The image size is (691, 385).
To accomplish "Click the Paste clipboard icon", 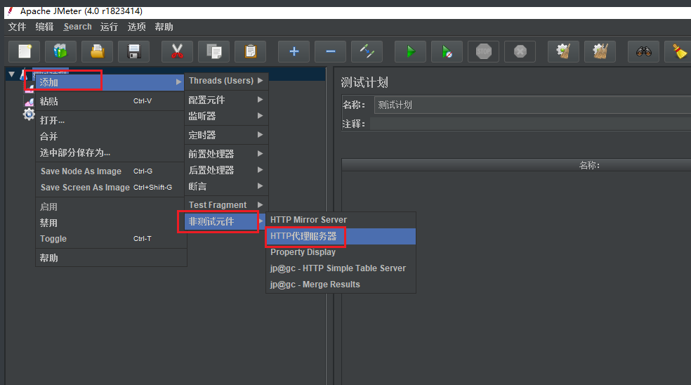I will point(250,51).
